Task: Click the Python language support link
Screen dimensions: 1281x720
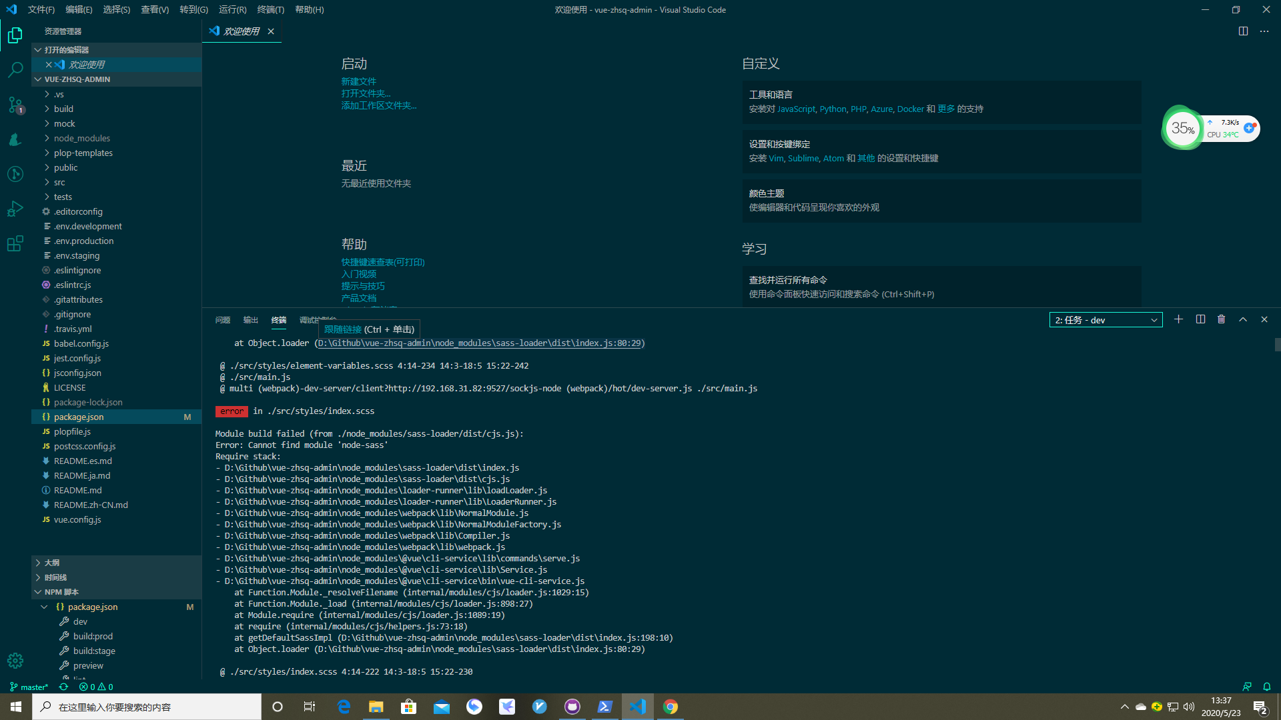Action: 833,109
